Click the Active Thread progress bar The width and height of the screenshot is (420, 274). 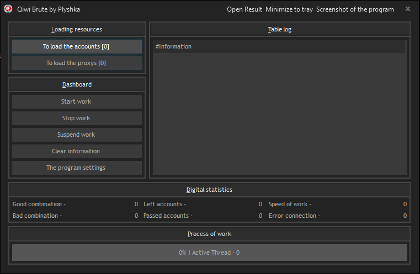209,252
